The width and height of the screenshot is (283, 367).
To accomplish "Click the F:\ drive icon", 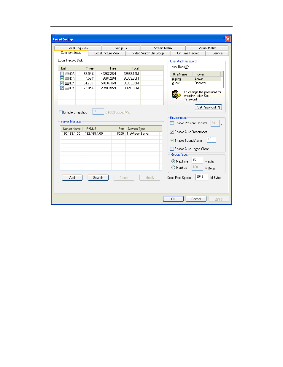I will [x=67, y=88].
